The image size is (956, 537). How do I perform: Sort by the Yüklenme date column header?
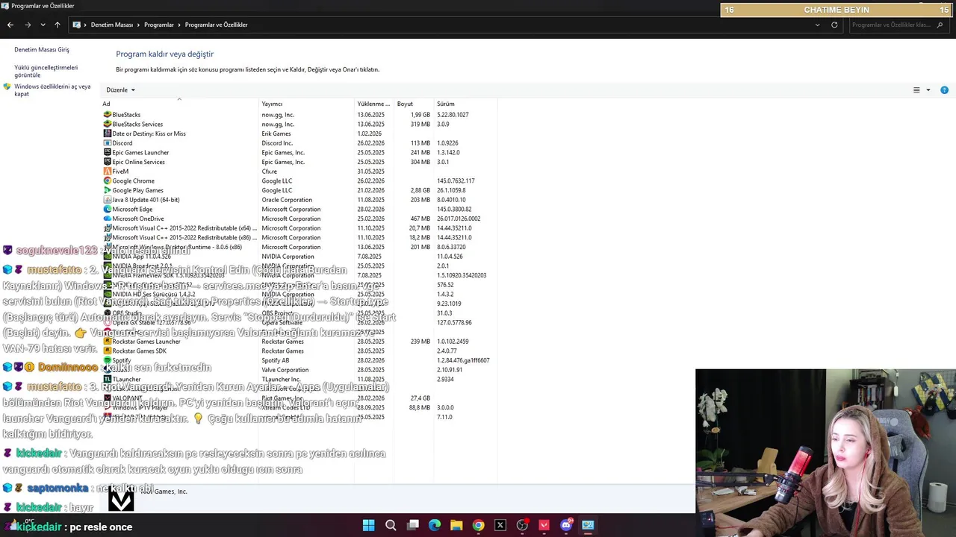pyautogui.click(x=374, y=104)
